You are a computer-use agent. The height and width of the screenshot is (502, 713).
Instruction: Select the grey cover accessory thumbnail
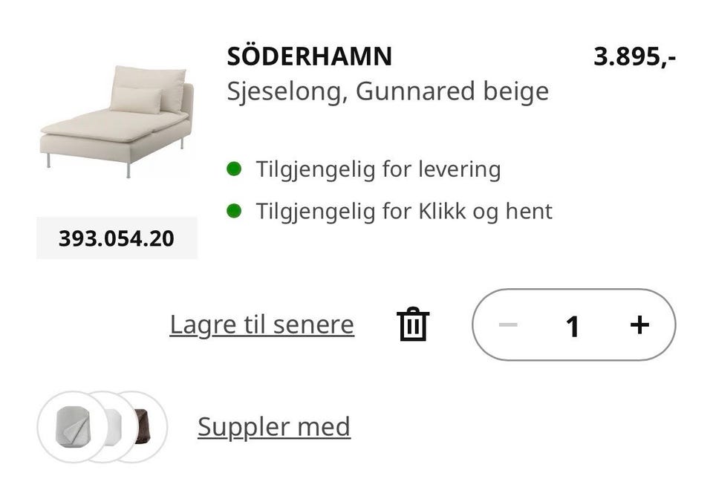point(71,426)
